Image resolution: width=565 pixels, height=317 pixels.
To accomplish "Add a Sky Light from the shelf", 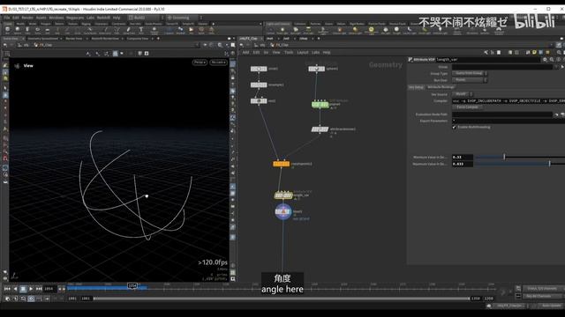I will (x=386, y=30).
